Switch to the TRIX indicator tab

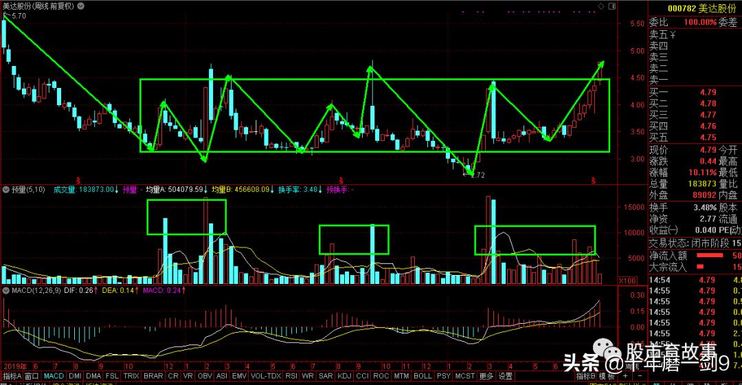point(131,376)
